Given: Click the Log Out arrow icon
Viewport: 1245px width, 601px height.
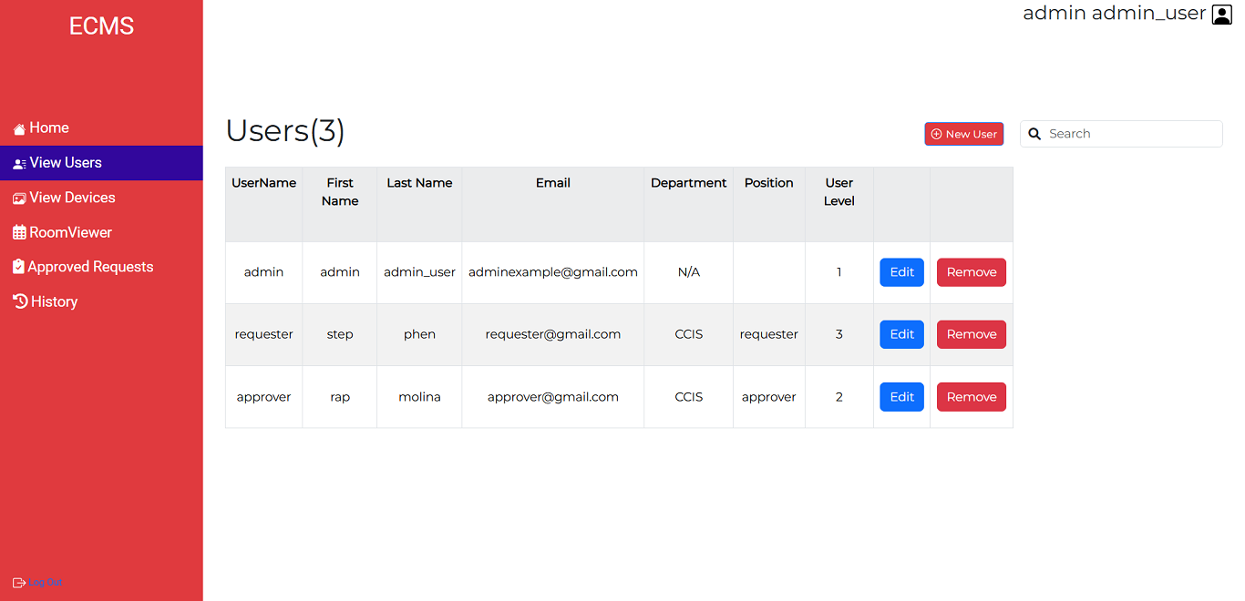Looking at the screenshot, I should click(19, 583).
